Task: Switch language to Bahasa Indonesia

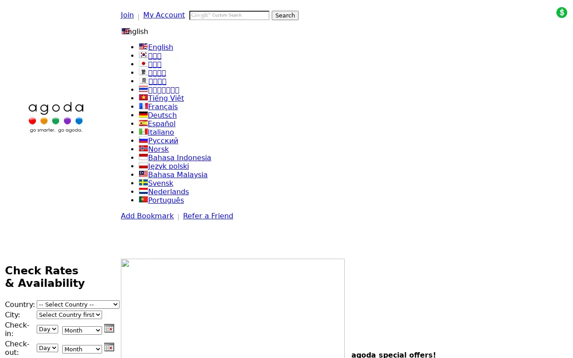Action: pyautogui.click(x=180, y=158)
